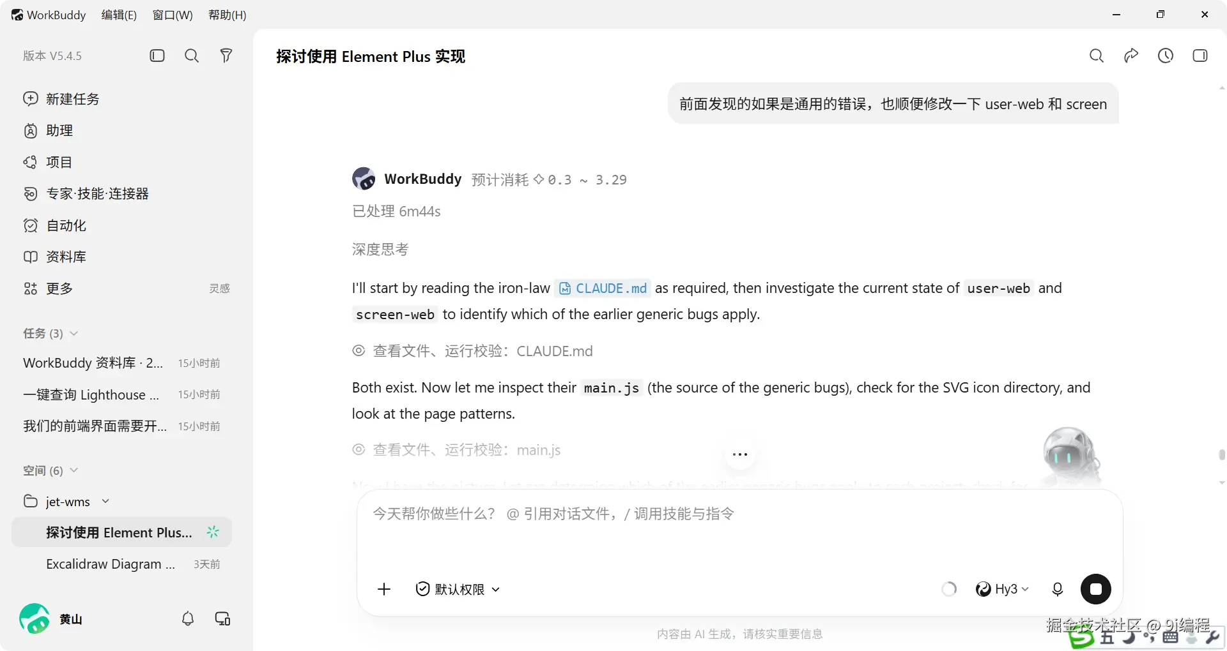The image size is (1227, 651).
Task: Open the 更多 more menu
Action: [49, 288]
